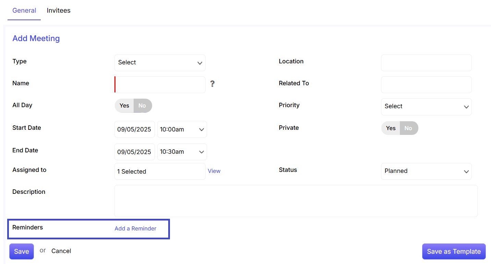Click the Start Date field 09/05/2025
Screen dimensions: 491x264
(135, 129)
